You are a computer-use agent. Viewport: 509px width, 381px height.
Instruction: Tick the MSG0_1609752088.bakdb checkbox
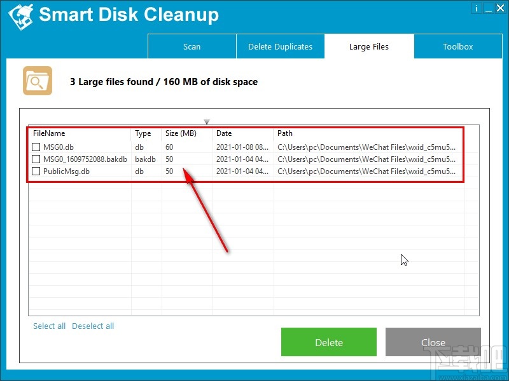pyautogui.click(x=36, y=159)
